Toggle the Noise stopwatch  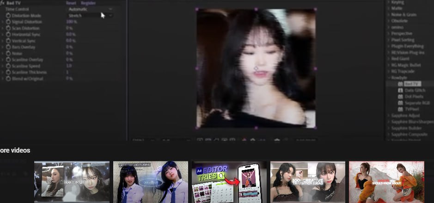8,54
